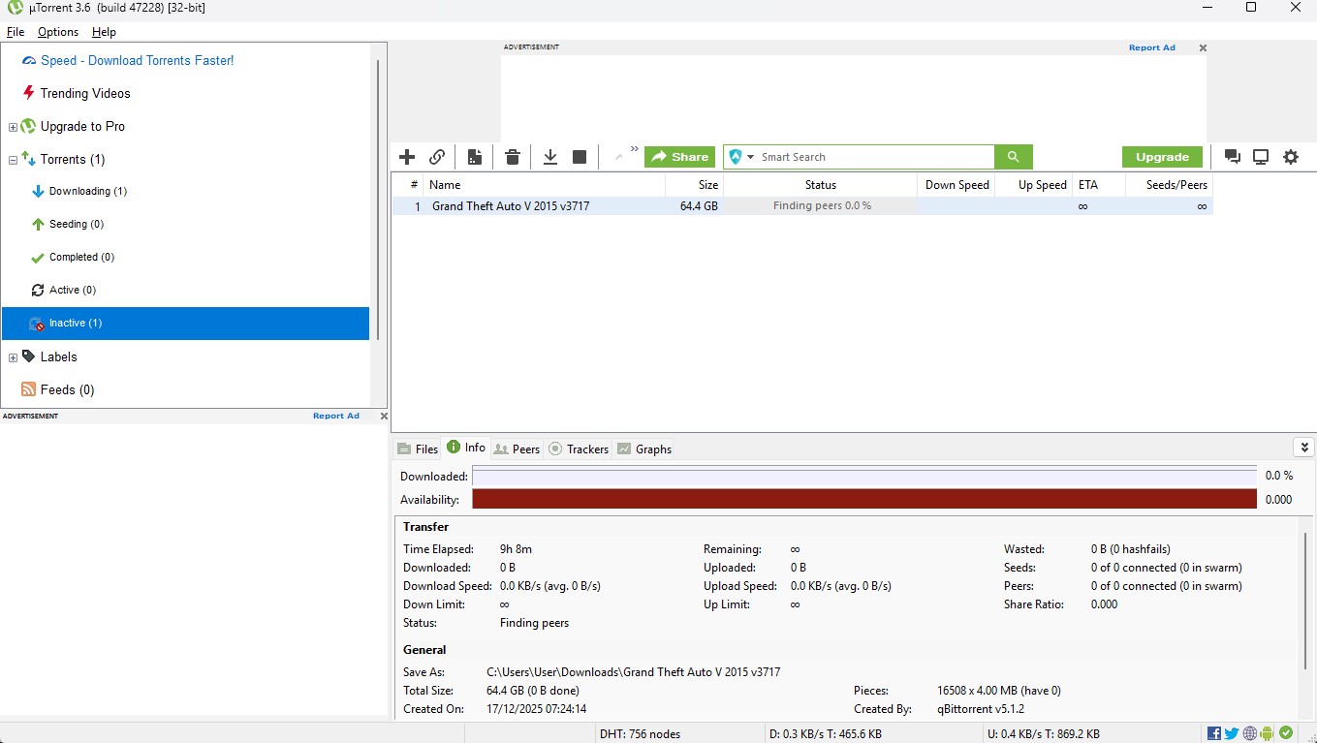Viewport: 1317px width, 743px height.
Task: Open Preferences with the gear icon
Action: (x=1291, y=157)
